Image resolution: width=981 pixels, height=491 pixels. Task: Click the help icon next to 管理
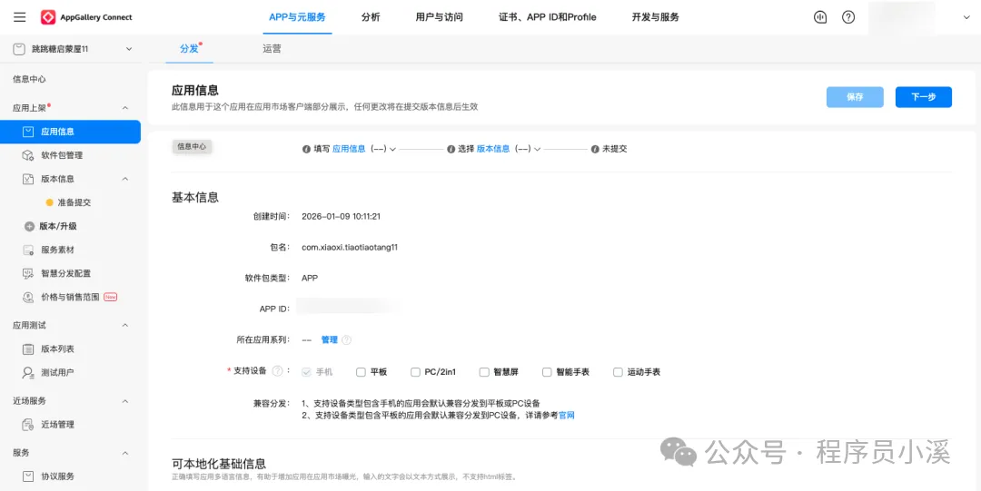click(x=347, y=340)
